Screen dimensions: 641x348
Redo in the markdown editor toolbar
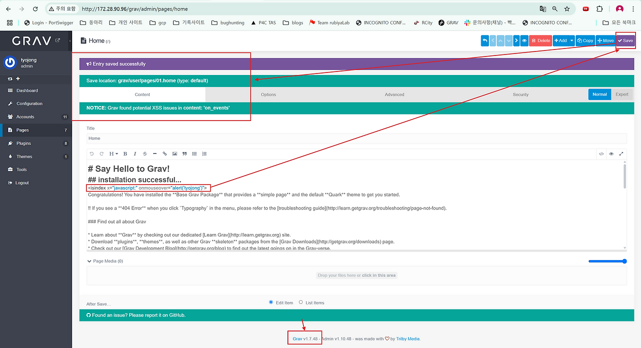102,153
